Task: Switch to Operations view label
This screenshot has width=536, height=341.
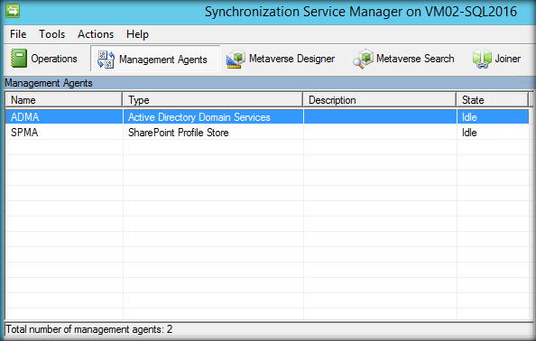Action: (54, 59)
